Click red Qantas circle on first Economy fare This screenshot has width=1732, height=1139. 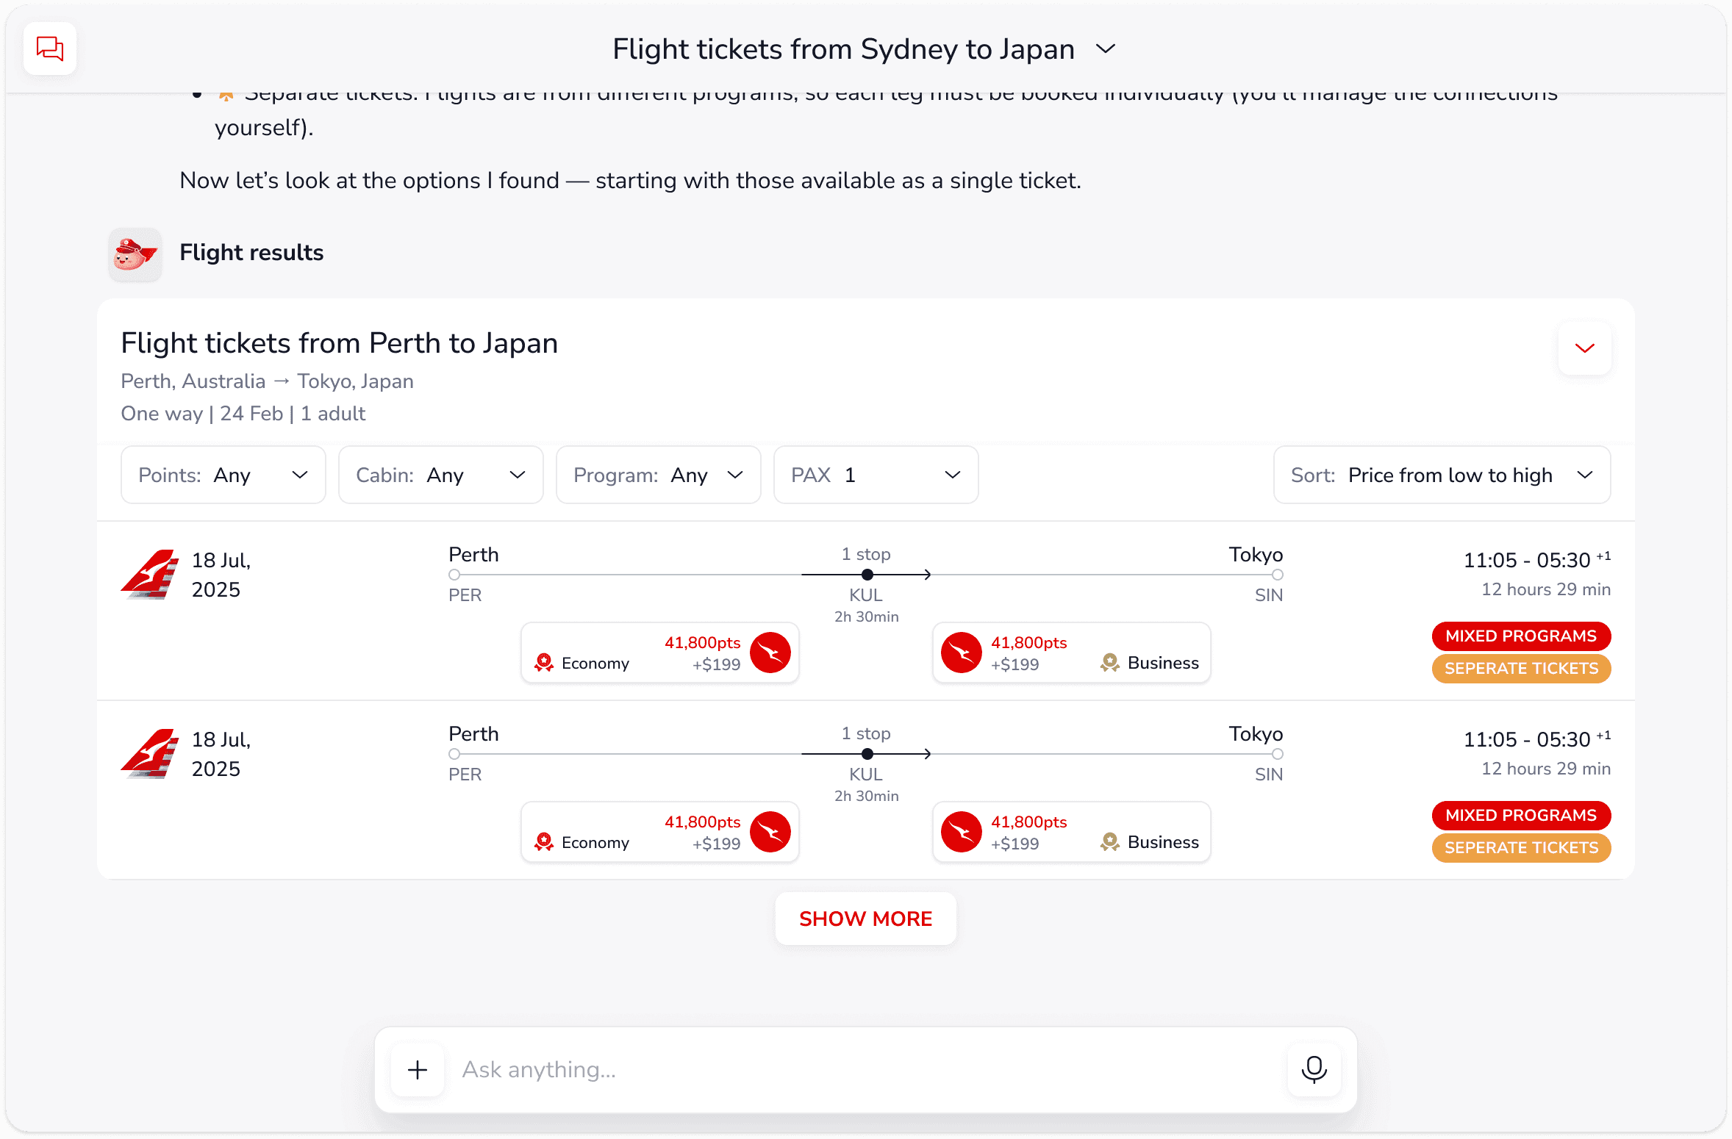(x=770, y=653)
